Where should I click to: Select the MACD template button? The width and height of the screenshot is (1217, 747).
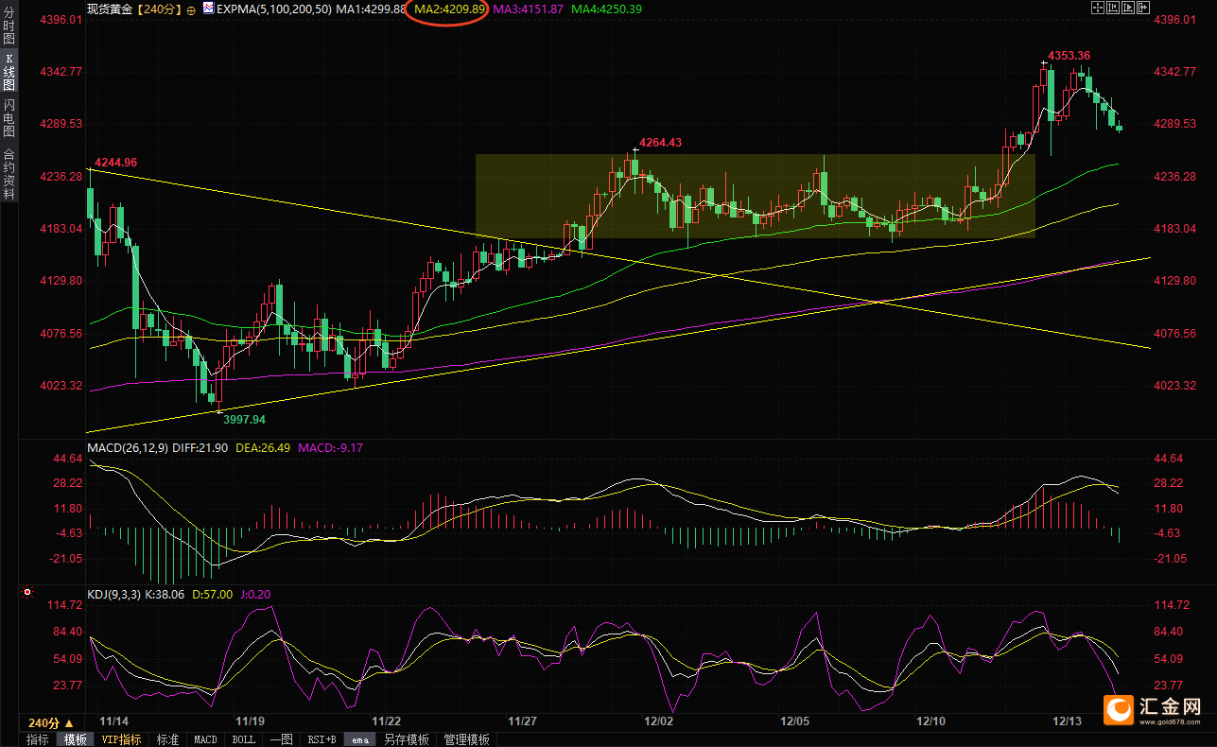pyautogui.click(x=205, y=739)
